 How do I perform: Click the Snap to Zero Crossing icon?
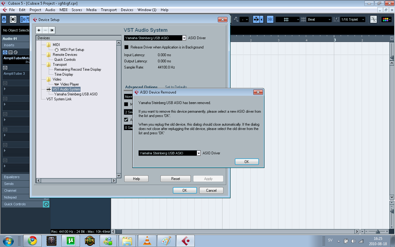click(270, 19)
